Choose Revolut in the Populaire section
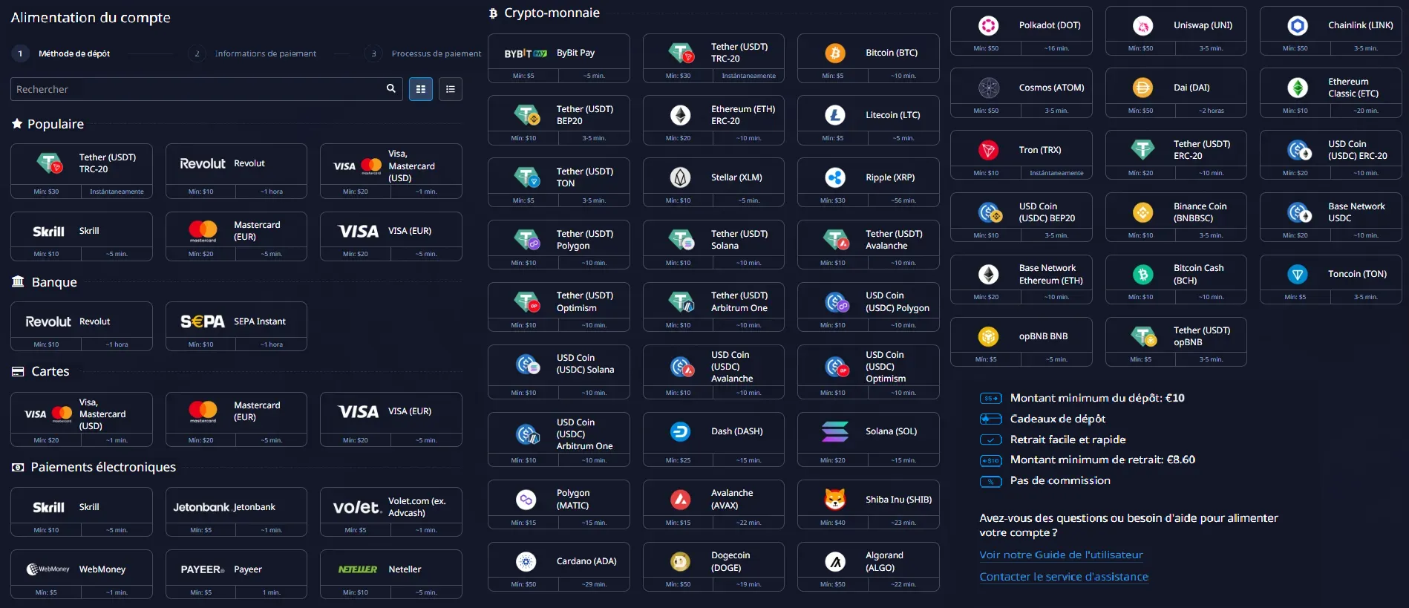1409x608 pixels. (236, 171)
